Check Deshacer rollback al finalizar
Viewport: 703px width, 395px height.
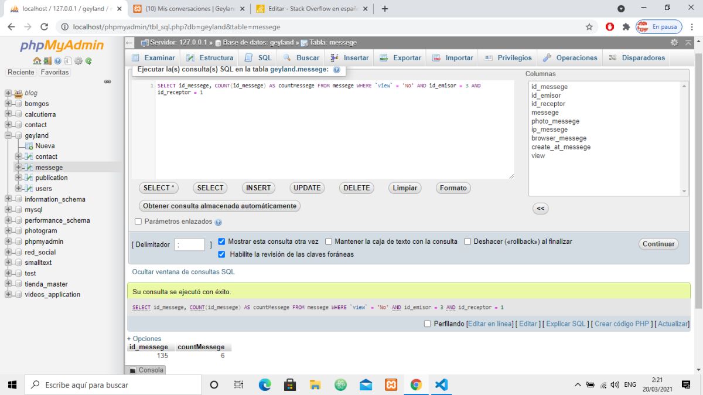coord(467,241)
